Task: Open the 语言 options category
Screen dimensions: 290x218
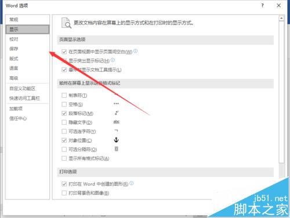Action: tap(27, 68)
